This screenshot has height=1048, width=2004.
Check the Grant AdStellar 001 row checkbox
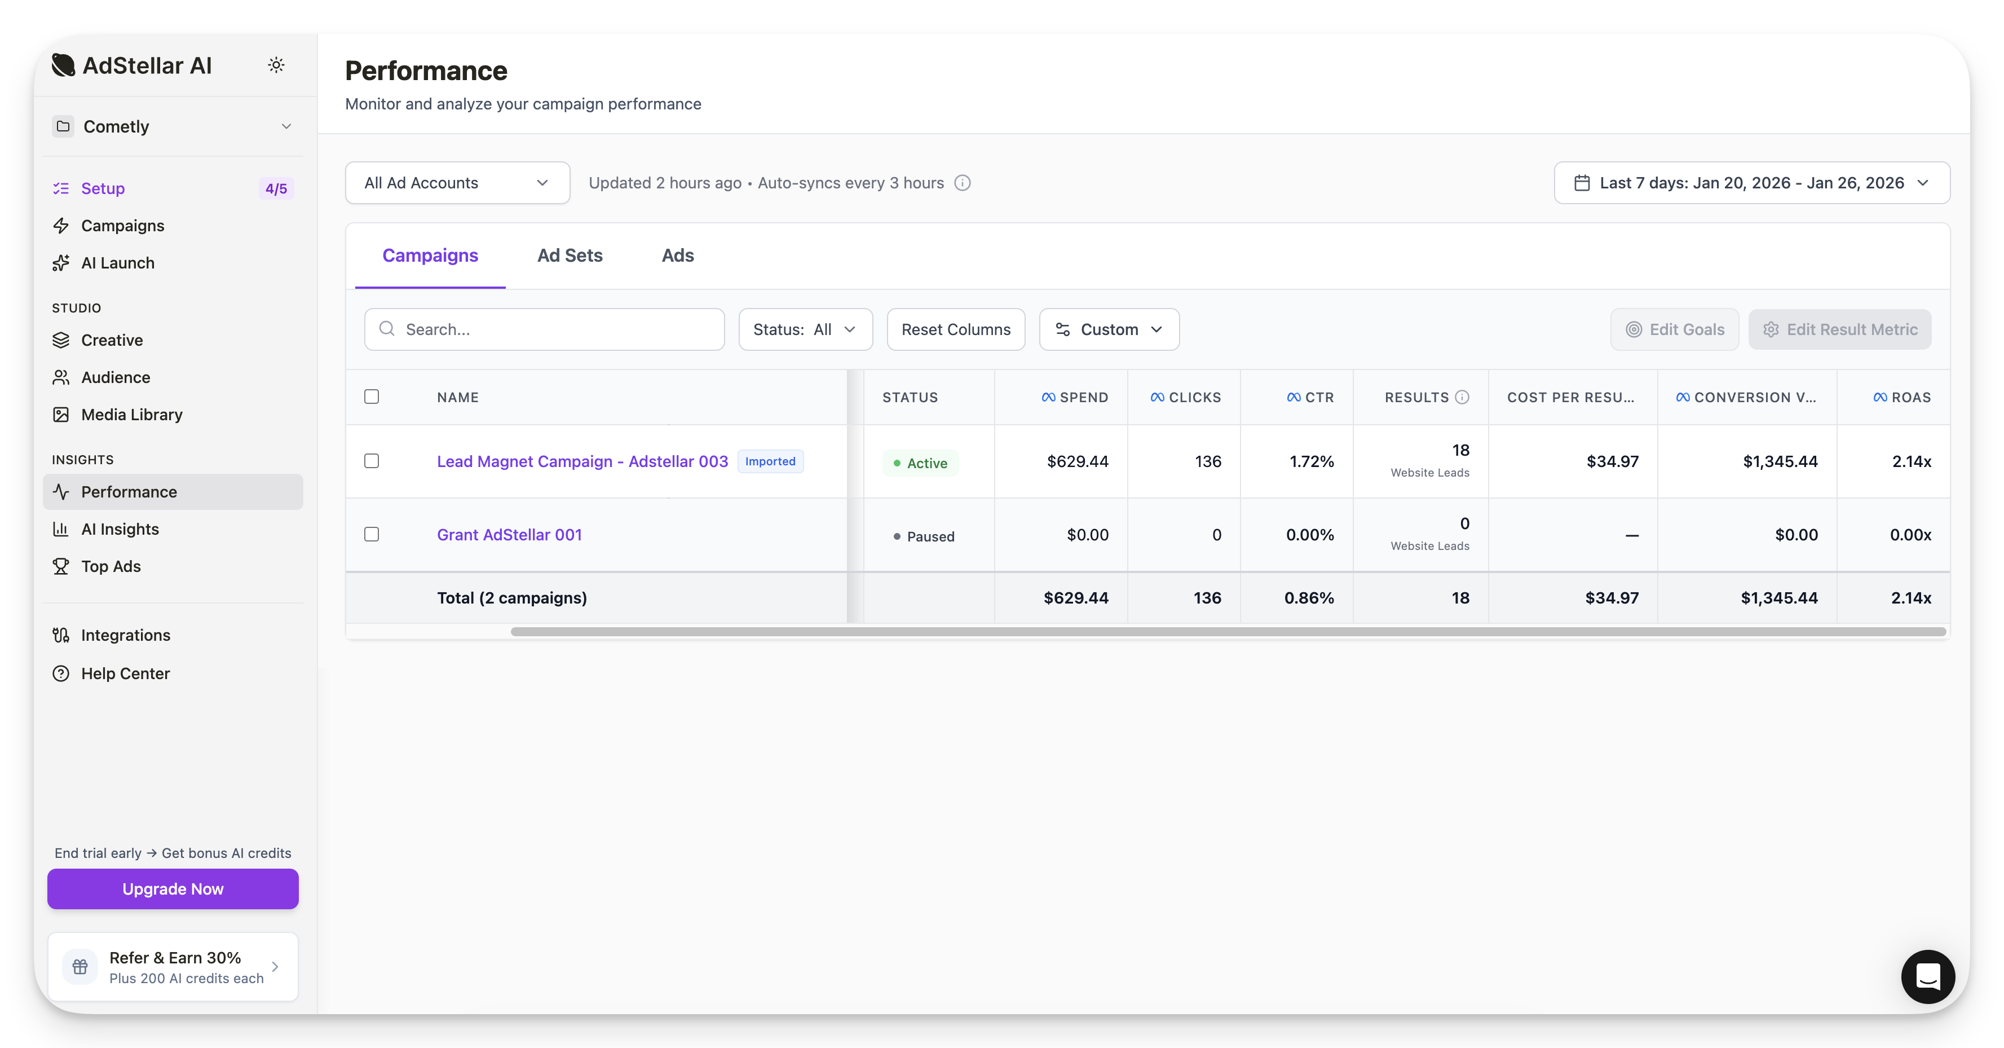372,535
